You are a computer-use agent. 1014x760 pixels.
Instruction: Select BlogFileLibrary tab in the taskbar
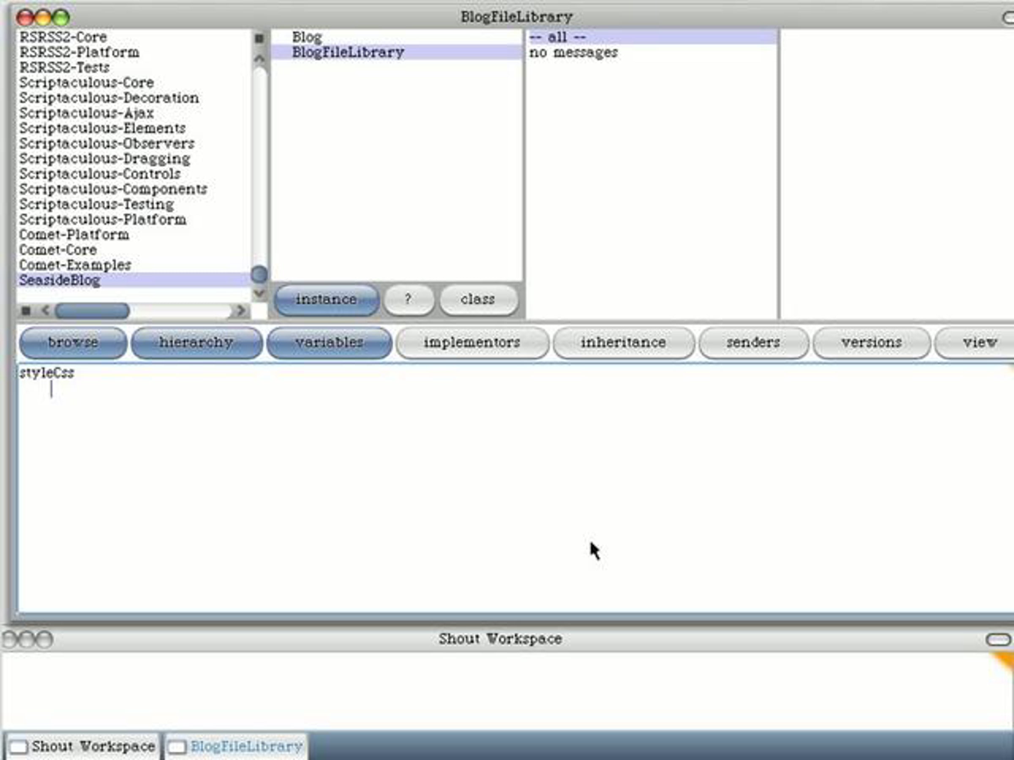pos(236,747)
